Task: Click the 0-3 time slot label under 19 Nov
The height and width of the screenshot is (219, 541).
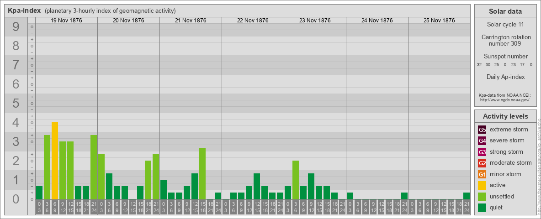Action: click(39, 208)
